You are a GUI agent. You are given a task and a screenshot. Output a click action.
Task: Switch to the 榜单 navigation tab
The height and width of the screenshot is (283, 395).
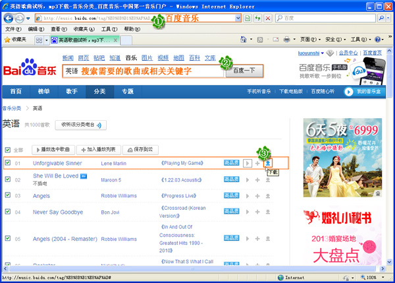44,92
